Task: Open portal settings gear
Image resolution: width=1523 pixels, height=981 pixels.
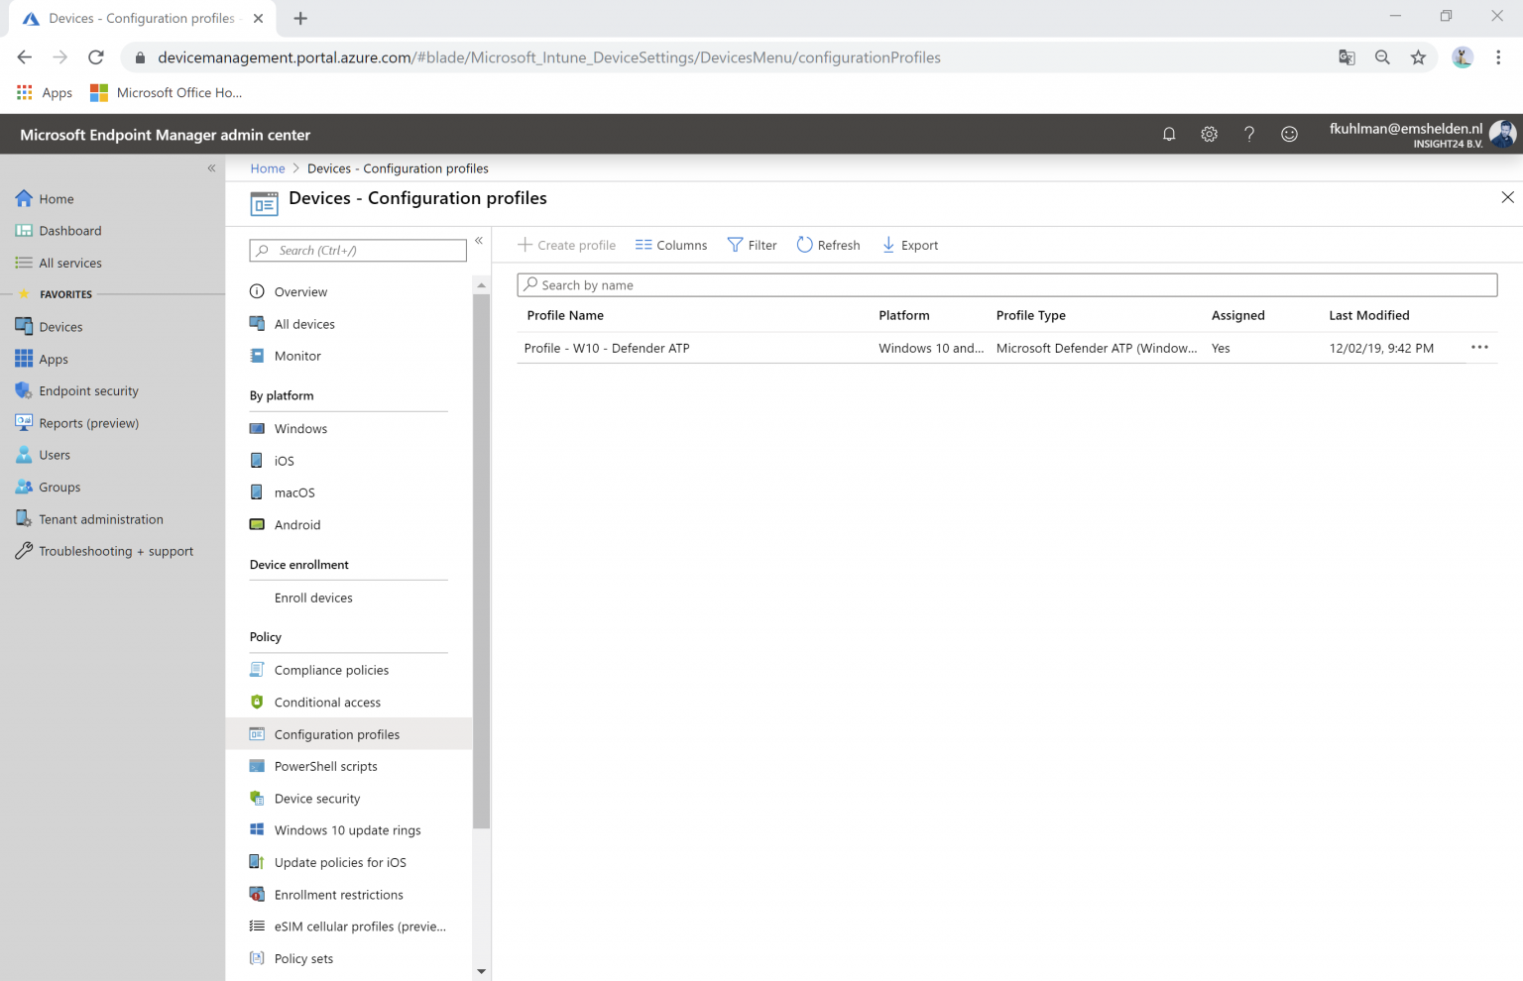Action: (x=1209, y=134)
